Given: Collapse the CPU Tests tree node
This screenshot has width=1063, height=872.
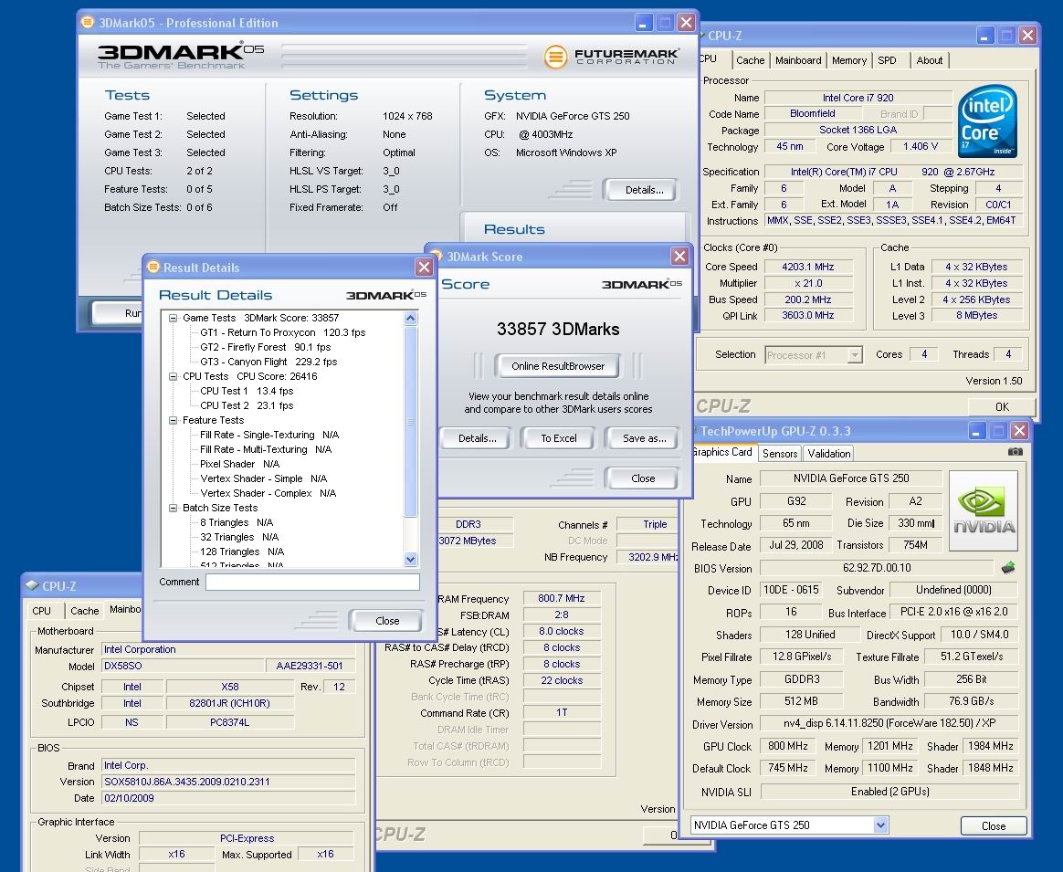Looking at the screenshot, I should [173, 376].
